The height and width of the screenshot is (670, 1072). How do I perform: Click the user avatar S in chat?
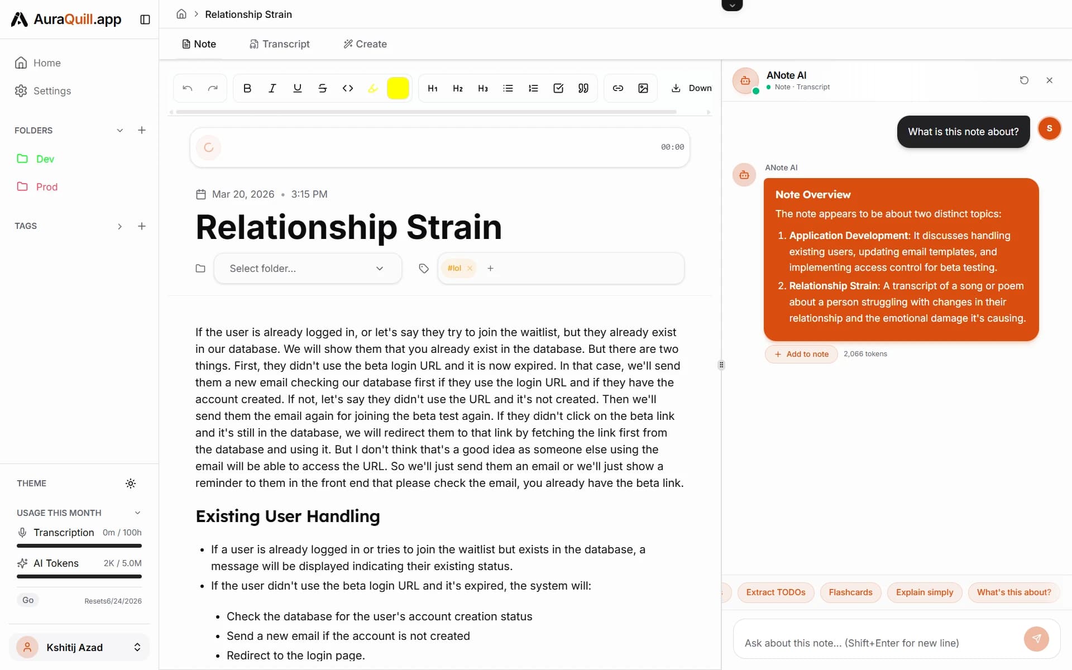pos(1050,128)
